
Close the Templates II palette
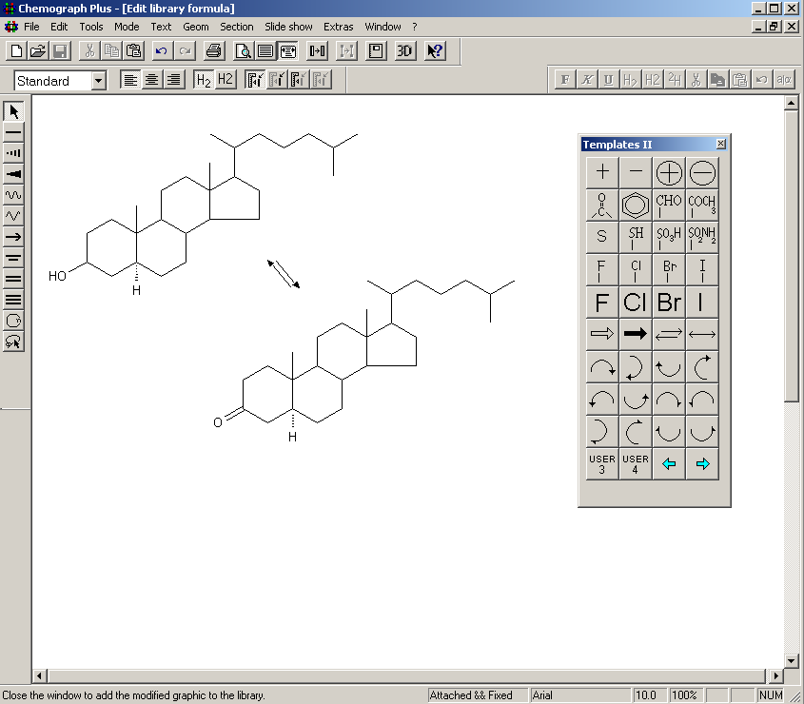tap(721, 144)
